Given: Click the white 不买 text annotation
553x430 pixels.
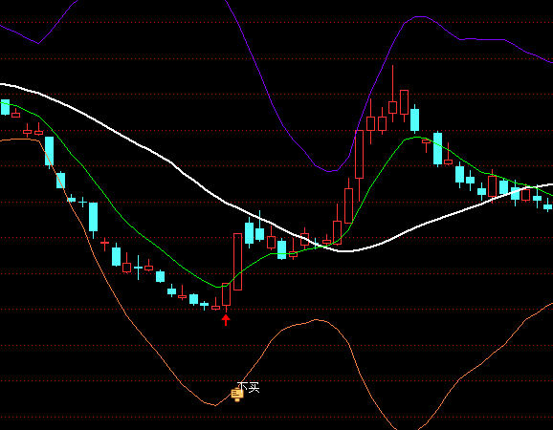Looking at the screenshot, I should (x=249, y=387).
